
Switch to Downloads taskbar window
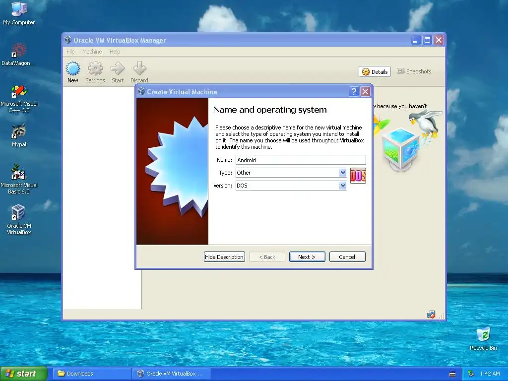tap(92, 374)
